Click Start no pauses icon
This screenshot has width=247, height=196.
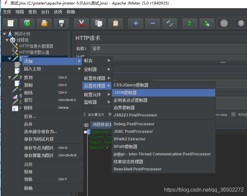207,23
